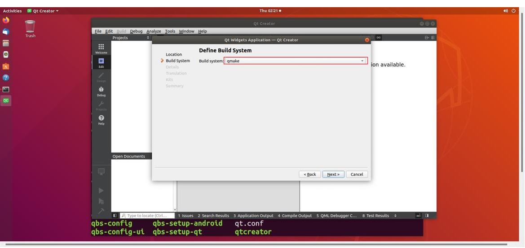This screenshot has width=525, height=248.
Task: Open Ubuntu Software from the dock
Action: click(6, 66)
